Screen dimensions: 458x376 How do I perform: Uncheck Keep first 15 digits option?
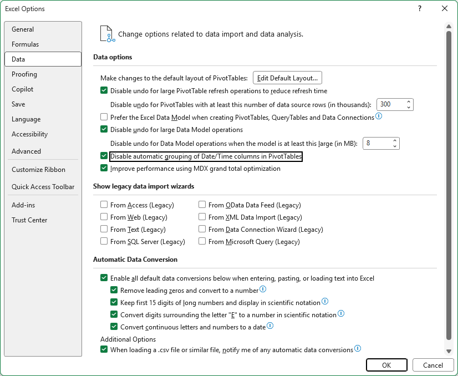pyautogui.click(x=114, y=302)
